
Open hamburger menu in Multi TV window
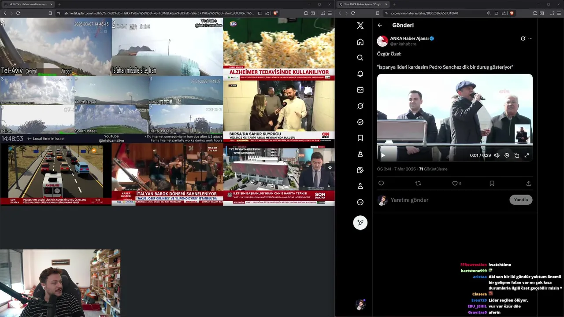click(330, 13)
